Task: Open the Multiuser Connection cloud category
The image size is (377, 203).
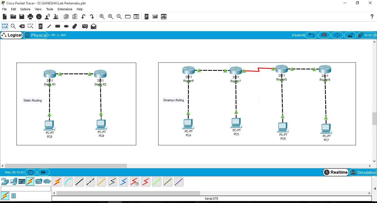Action: pyautogui.click(x=47, y=181)
